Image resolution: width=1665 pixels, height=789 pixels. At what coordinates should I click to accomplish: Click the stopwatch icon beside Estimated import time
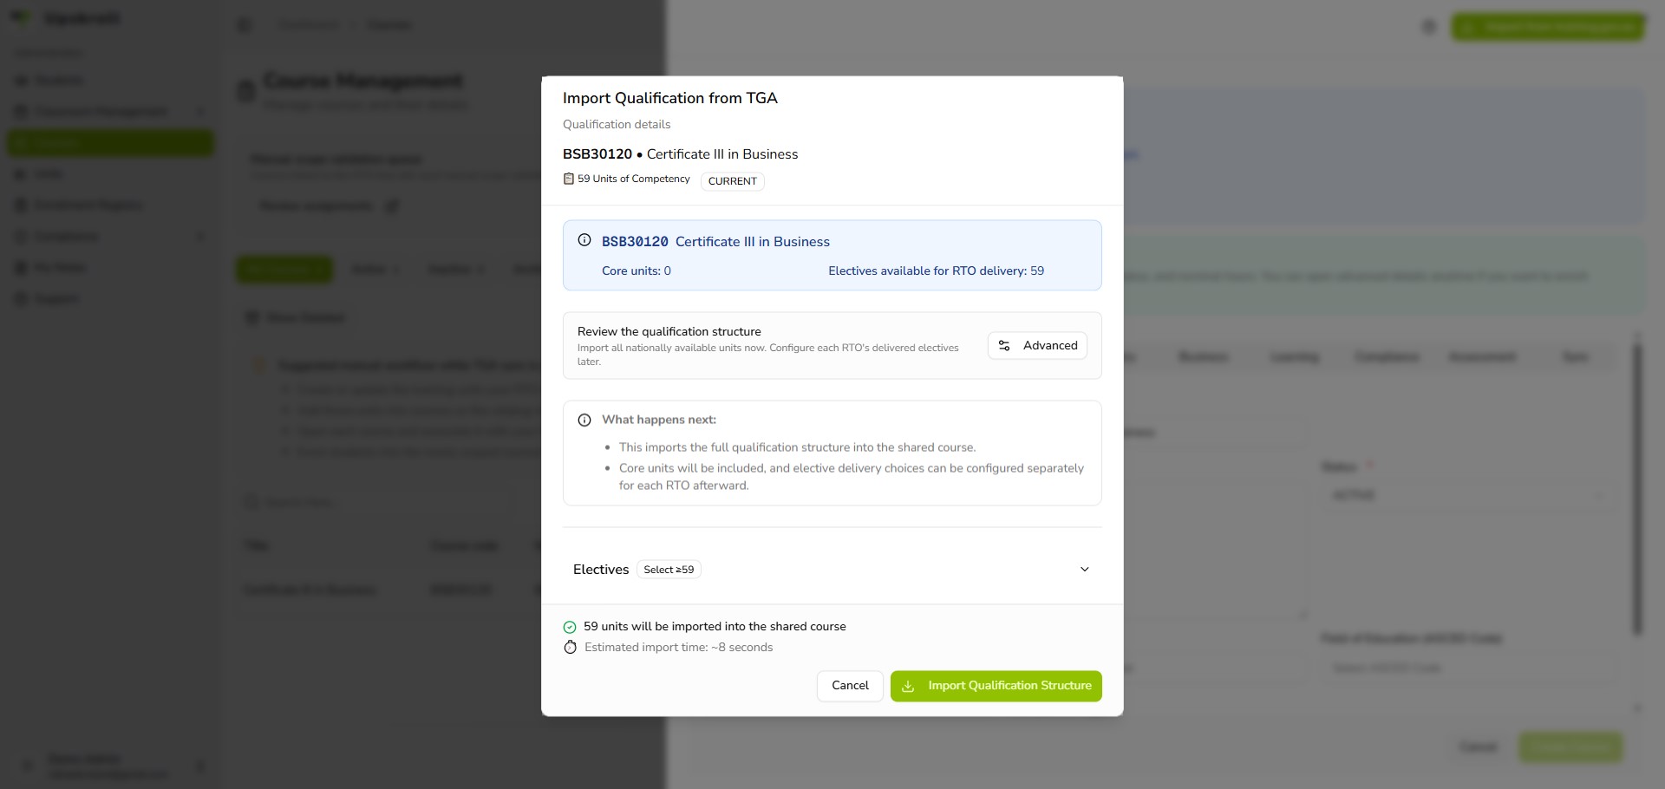point(570,648)
